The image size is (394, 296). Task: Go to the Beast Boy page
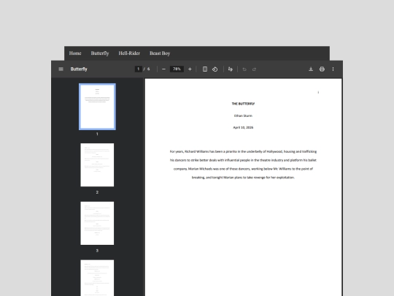(x=160, y=53)
